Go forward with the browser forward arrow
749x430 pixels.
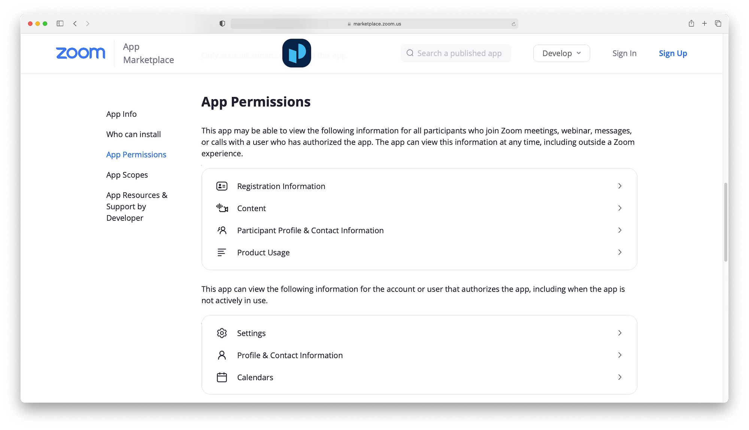pyautogui.click(x=88, y=24)
